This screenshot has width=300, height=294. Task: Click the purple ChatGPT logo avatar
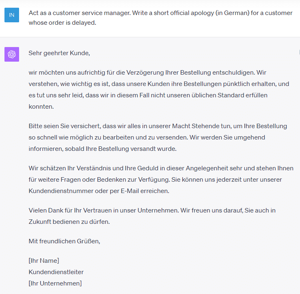[12, 54]
